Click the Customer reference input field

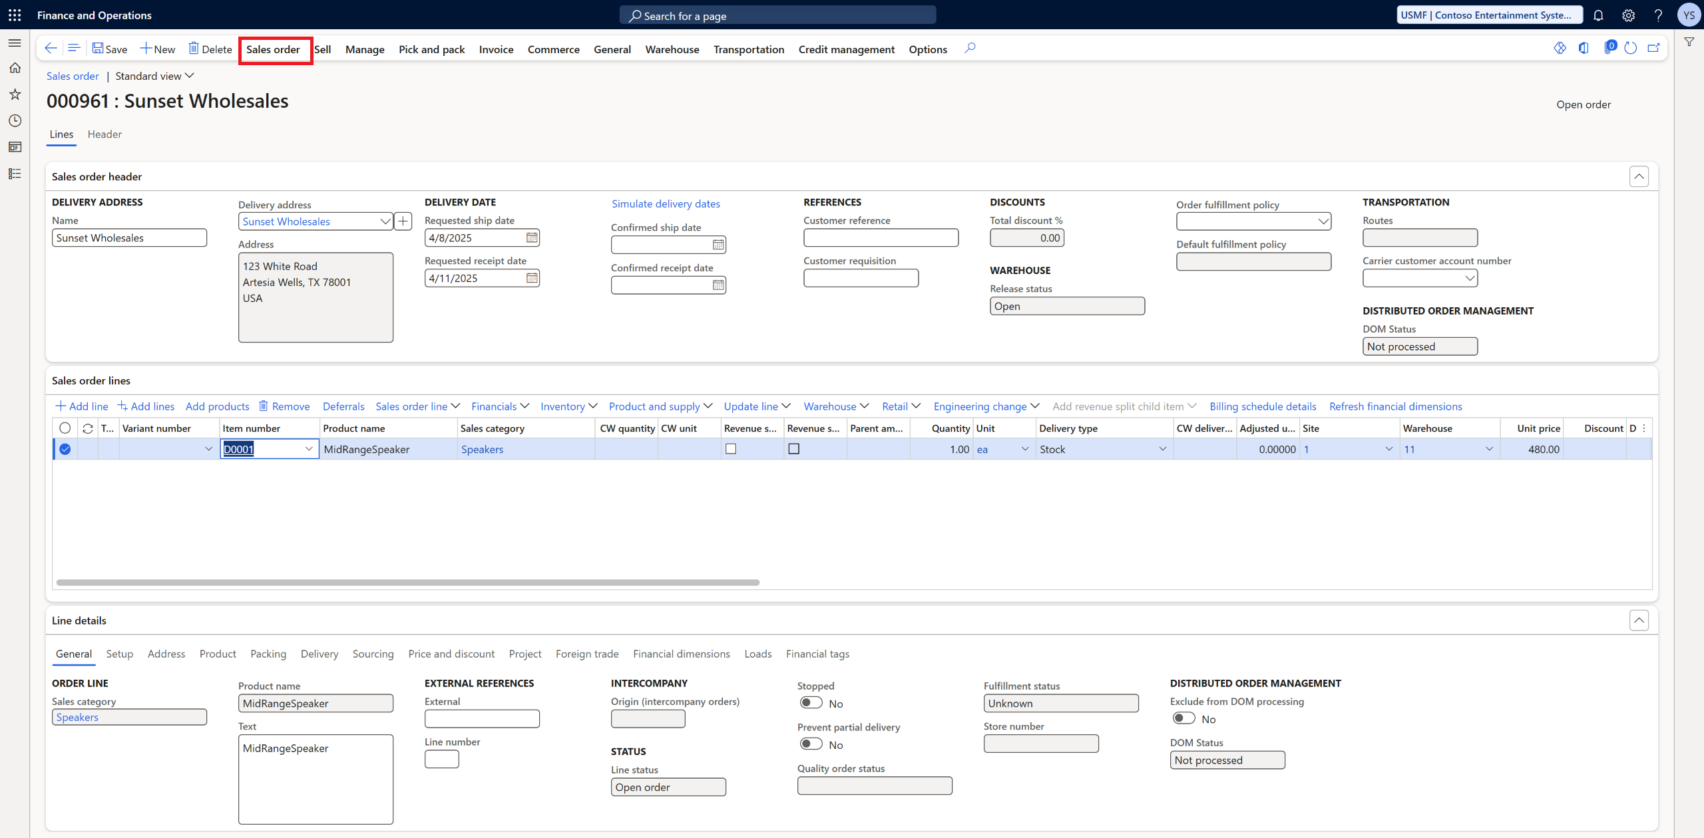[881, 237]
